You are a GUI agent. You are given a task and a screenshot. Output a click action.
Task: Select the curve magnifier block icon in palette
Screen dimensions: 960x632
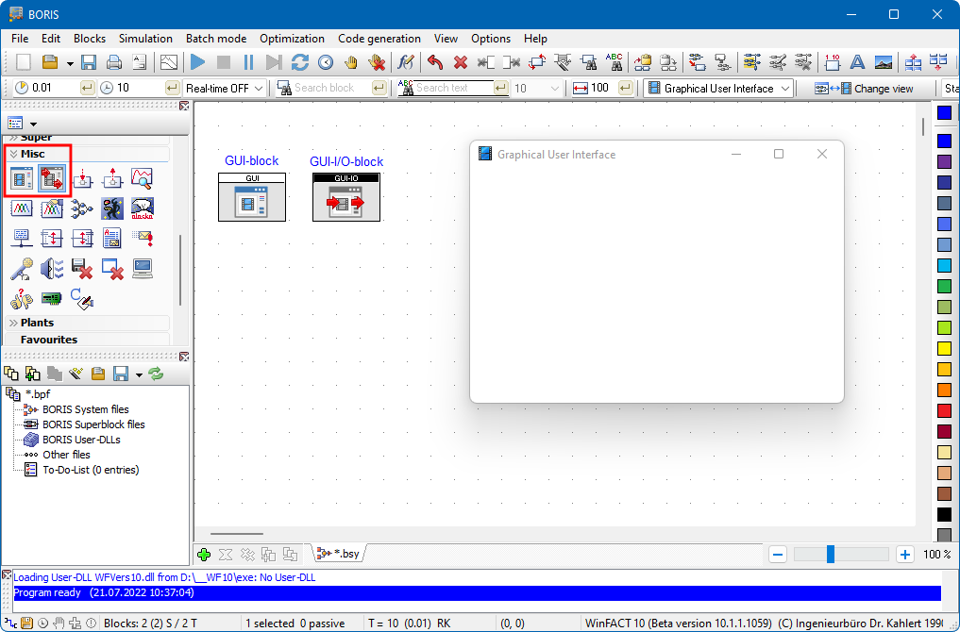(142, 178)
